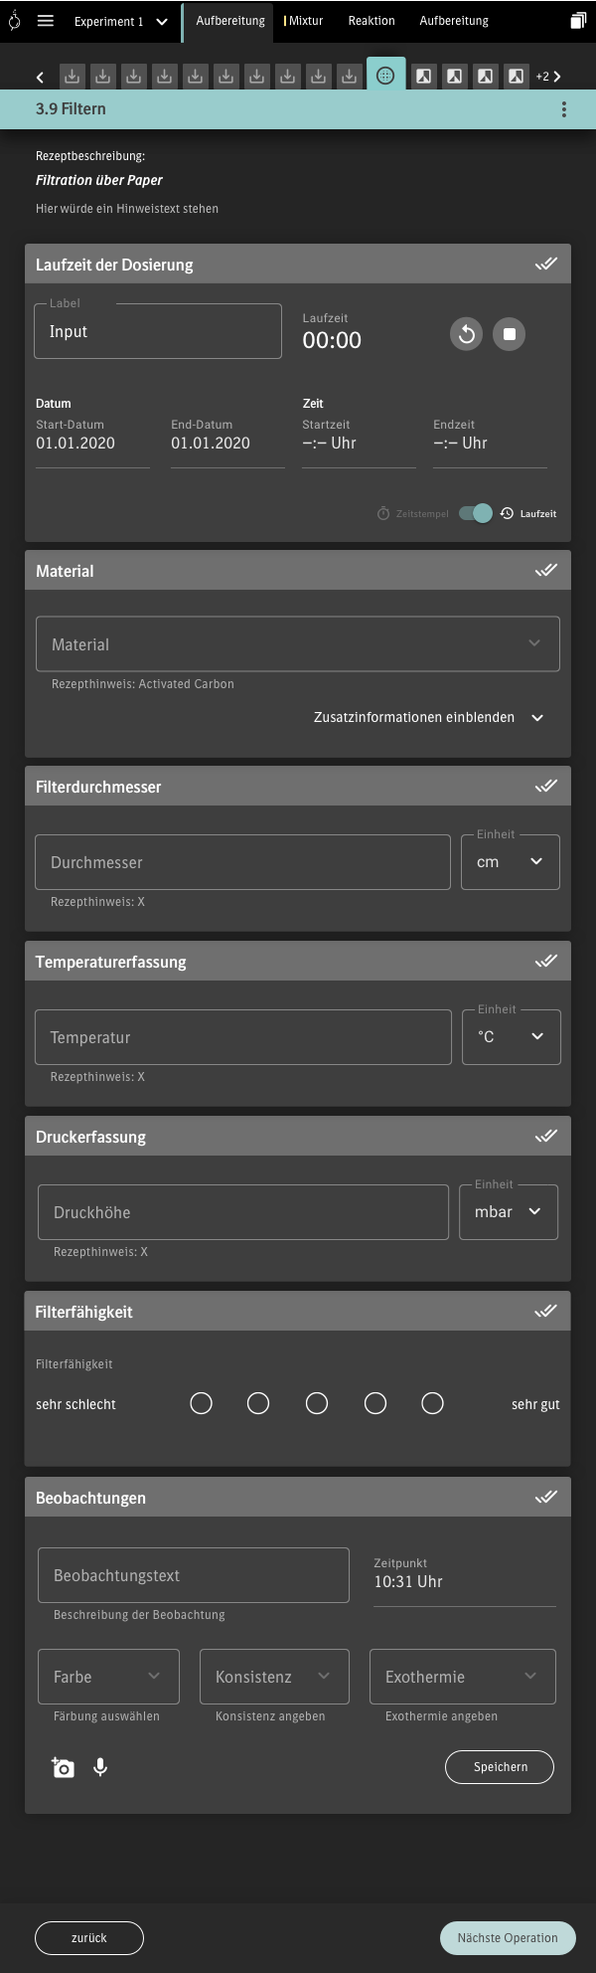Select the first Filterfähigkeit radio button
The image size is (596, 1973).
tap(201, 1403)
